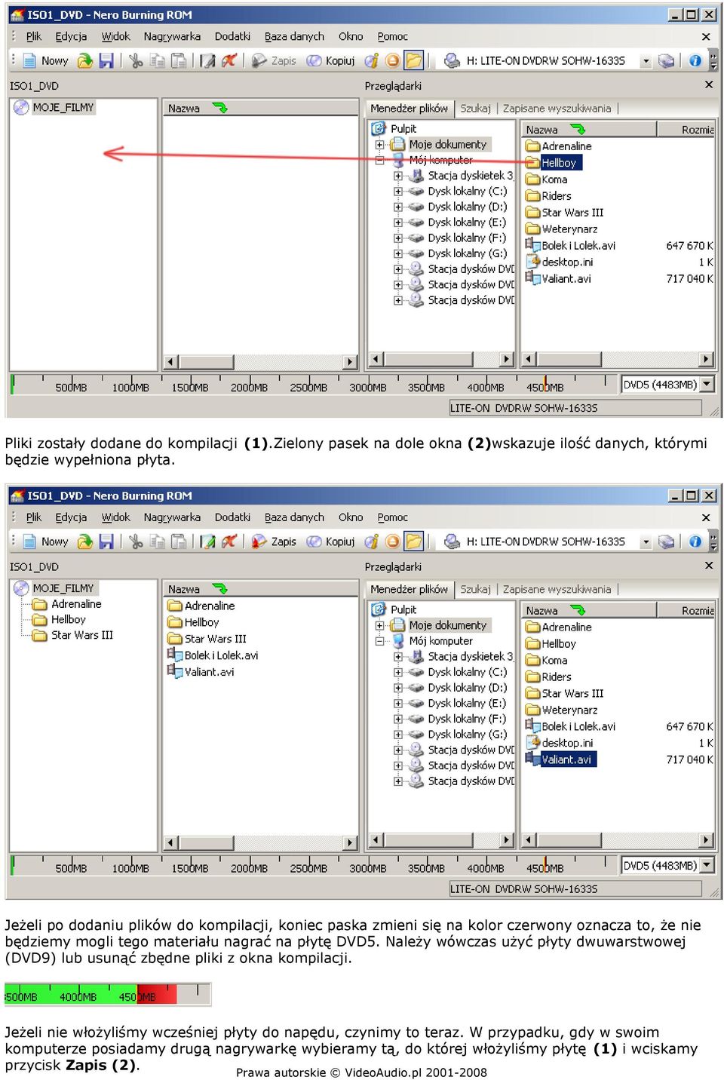Image resolution: width=724 pixels, height=1080 pixels.
Task: Select the Adrenaline folder in the lower window compilation tree
Action: (x=68, y=604)
